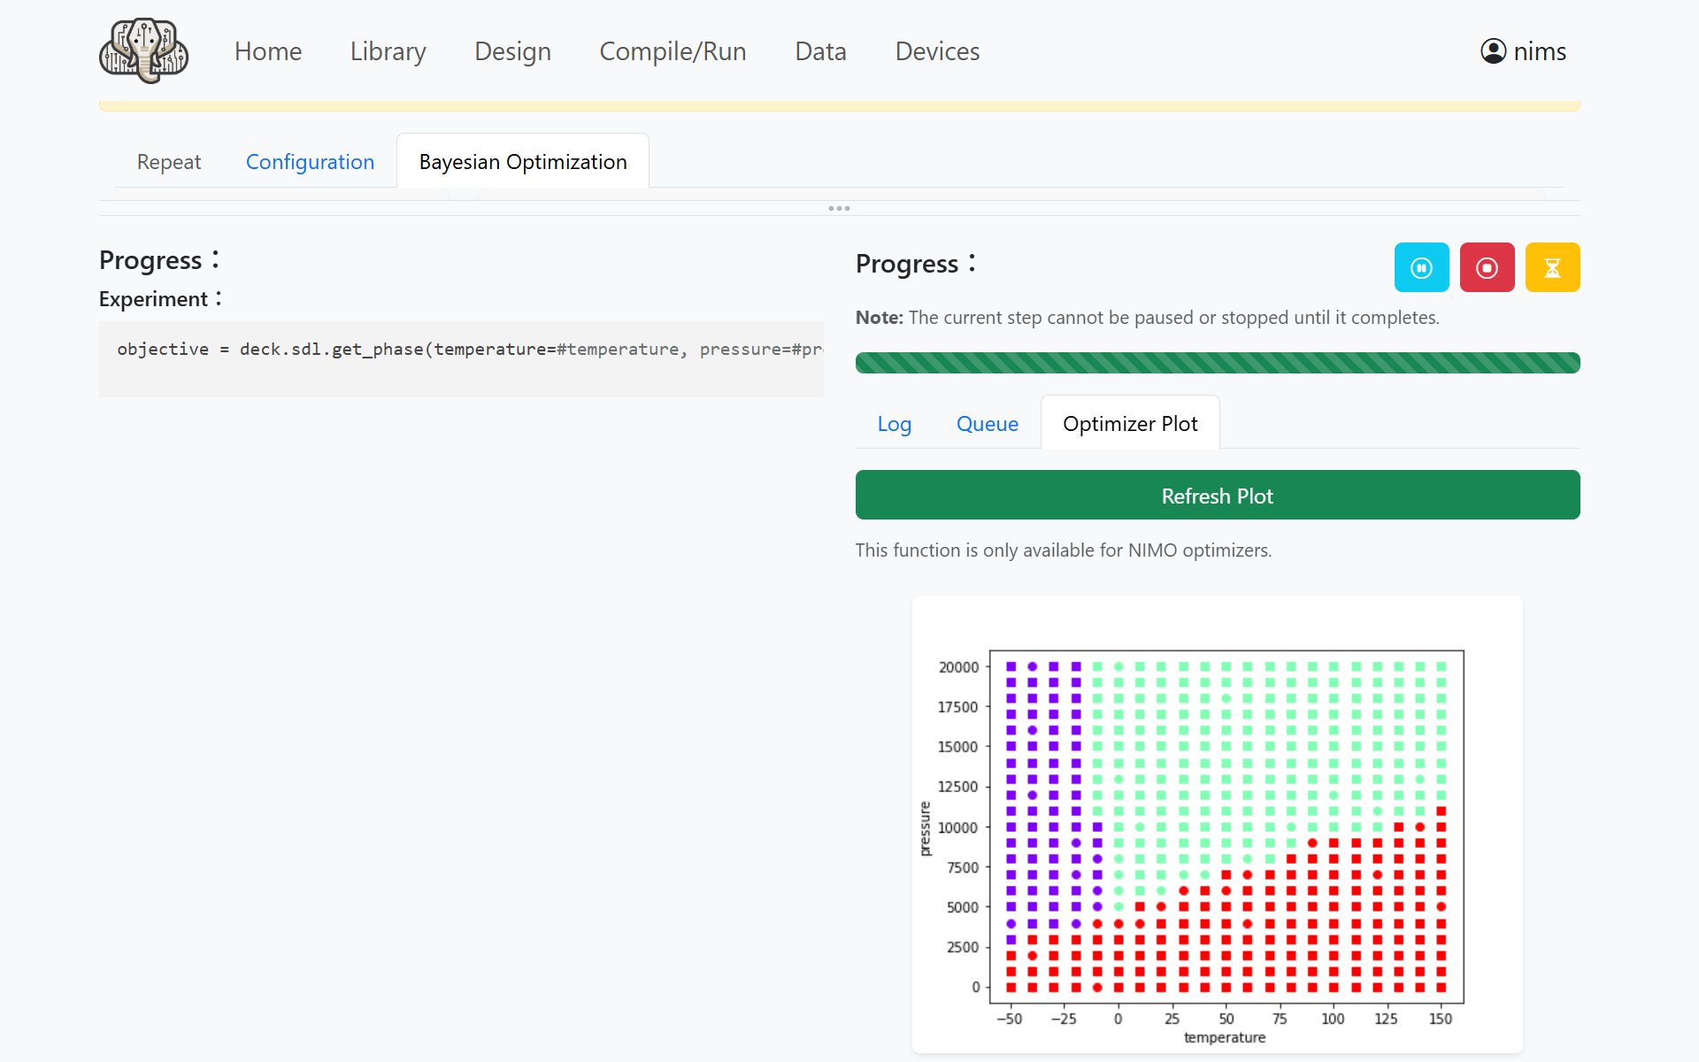
Task: Show the Queue tab
Action: pyautogui.click(x=987, y=424)
